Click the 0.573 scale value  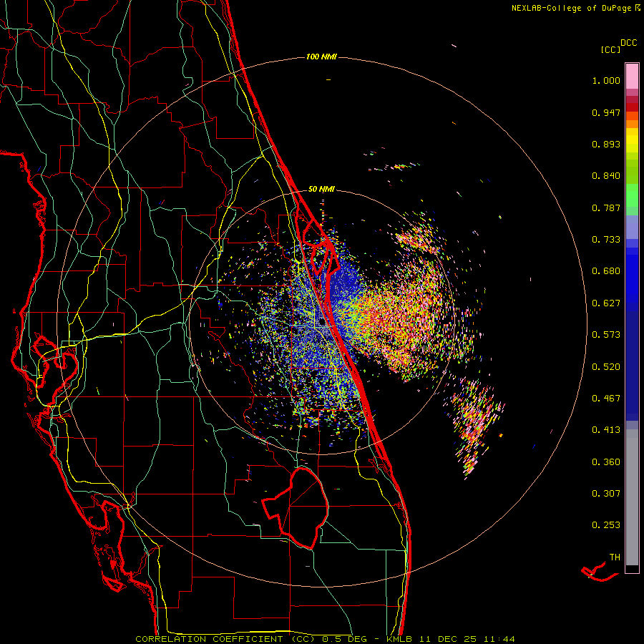tap(606, 335)
